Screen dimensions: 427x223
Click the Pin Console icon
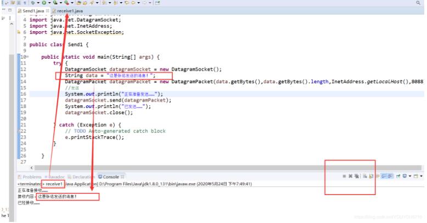pyautogui.click(x=398, y=176)
